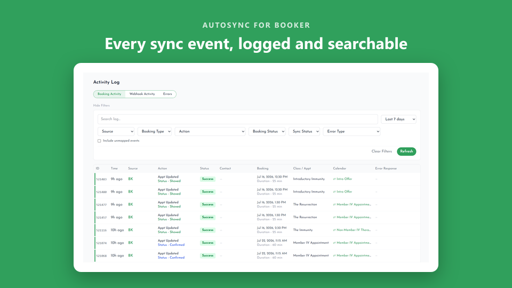The height and width of the screenshot is (288, 512).
Task: Click the Success badge in row 521116
Action: (x=207, y=230)
